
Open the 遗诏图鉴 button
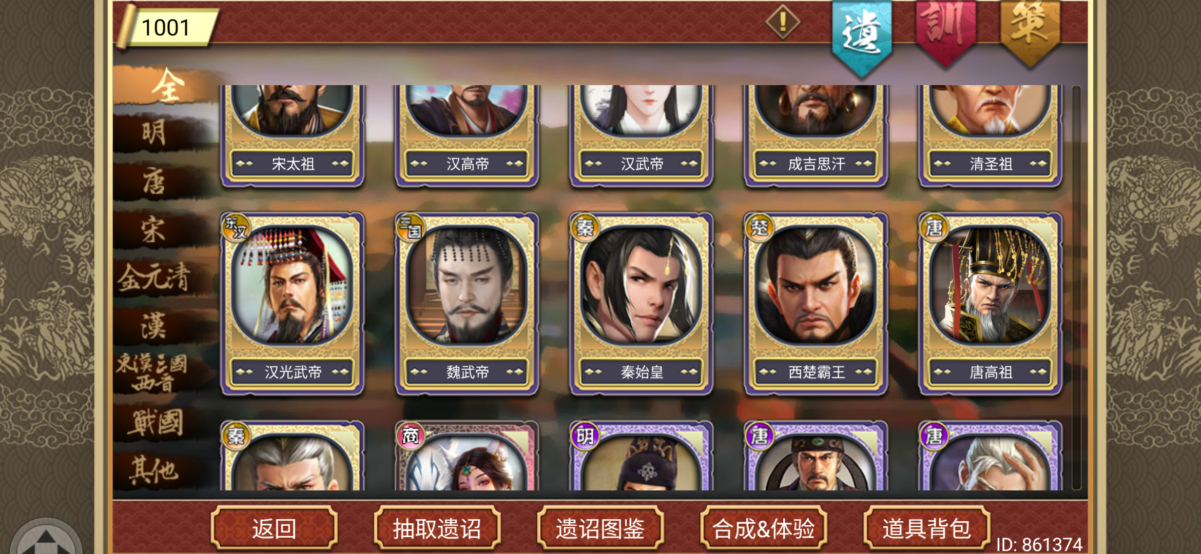pos(600,528)
